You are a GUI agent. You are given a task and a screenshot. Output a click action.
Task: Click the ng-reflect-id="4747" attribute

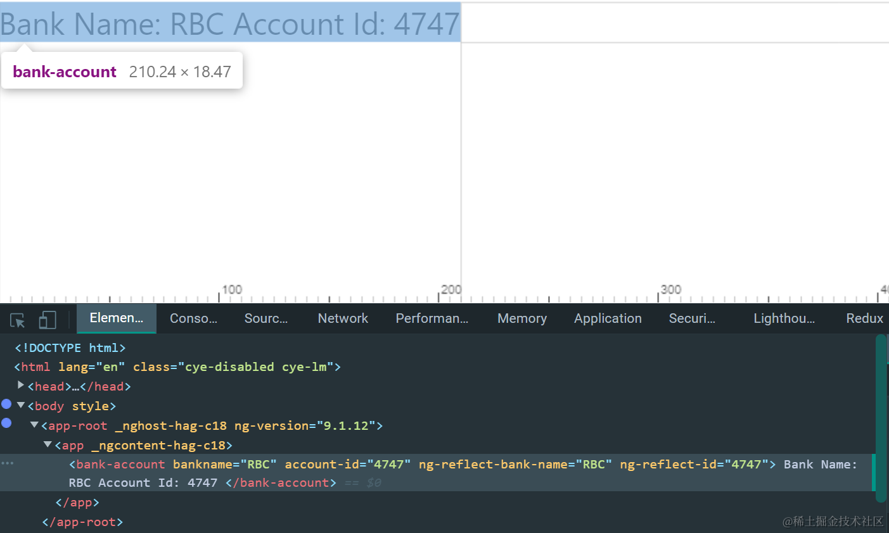(694, 464)
